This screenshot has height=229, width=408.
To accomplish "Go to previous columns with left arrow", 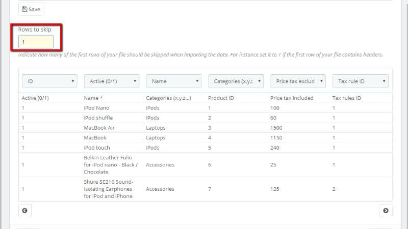I will click(x=24, y=211).
